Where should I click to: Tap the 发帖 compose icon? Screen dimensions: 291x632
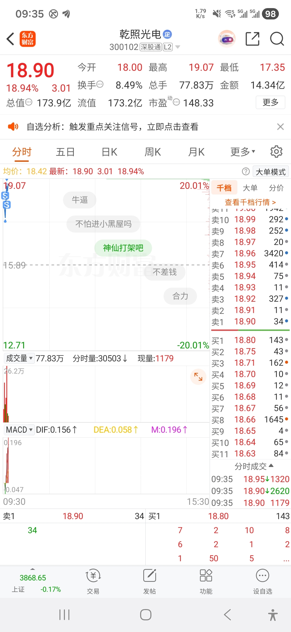click(150, 576)
